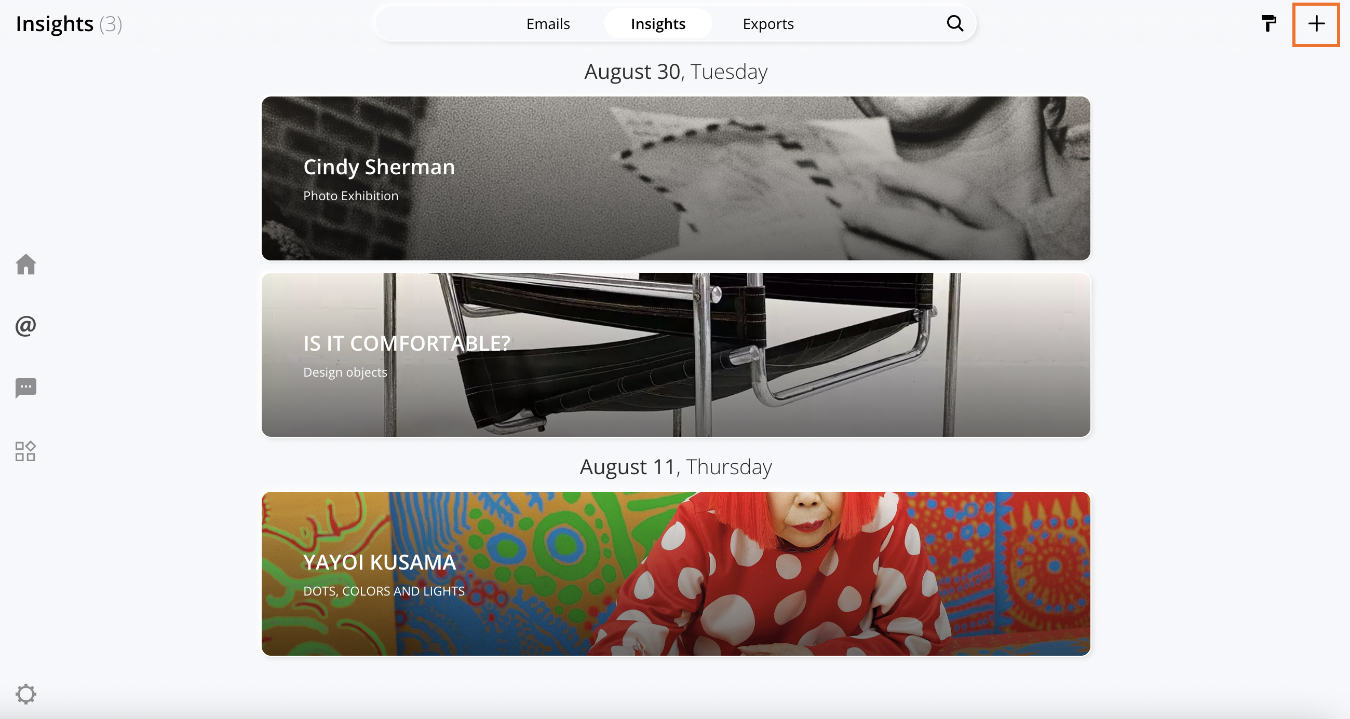Click the Insights (3) page heading
The image size is (1350, 719).
click(x=69, y=23)
